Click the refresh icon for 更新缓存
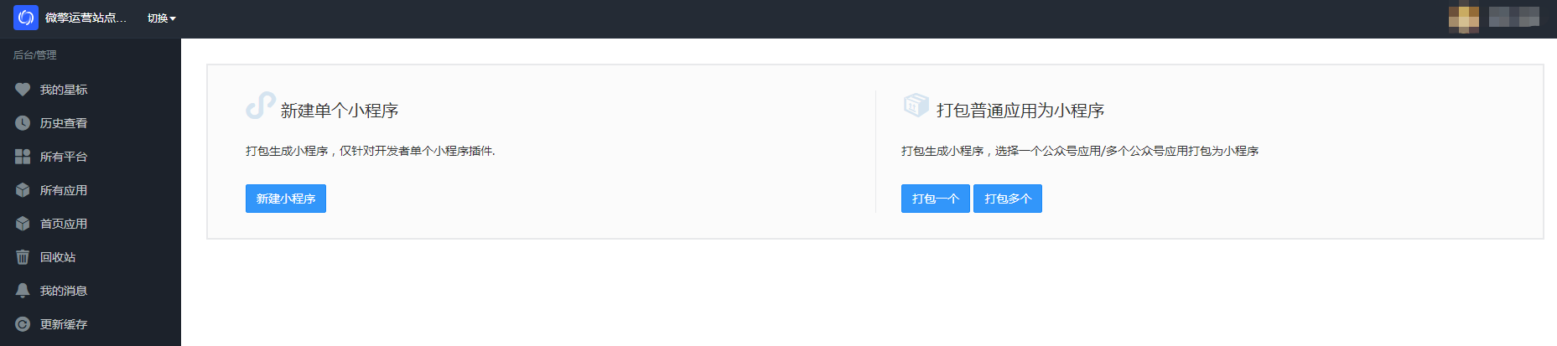 23,324
